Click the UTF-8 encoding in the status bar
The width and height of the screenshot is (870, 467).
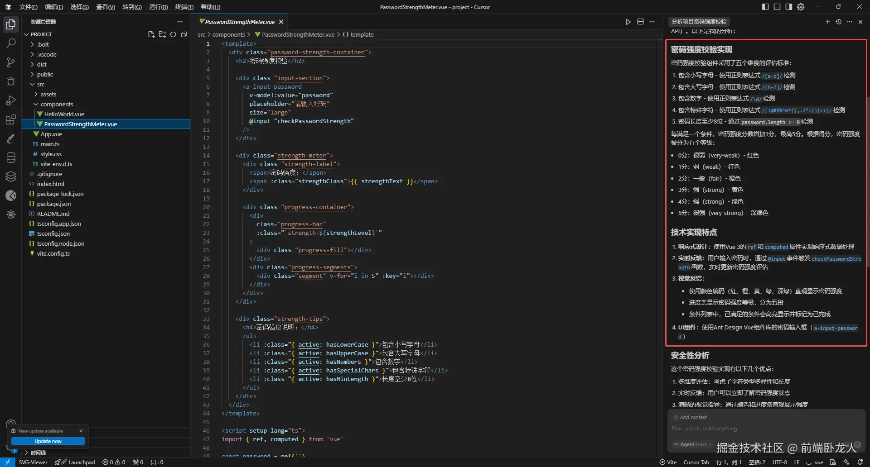[779, 462]
